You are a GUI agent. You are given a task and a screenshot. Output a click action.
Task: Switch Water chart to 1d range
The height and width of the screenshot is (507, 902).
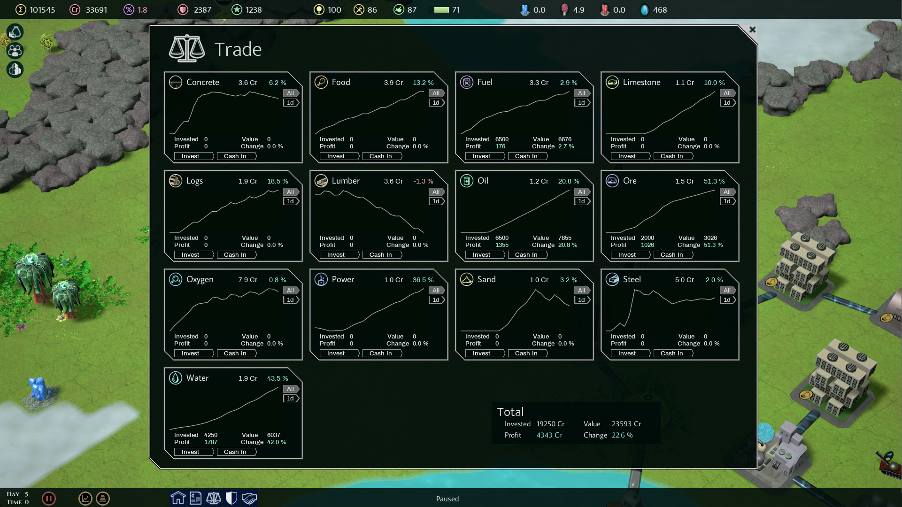point(291,399)
